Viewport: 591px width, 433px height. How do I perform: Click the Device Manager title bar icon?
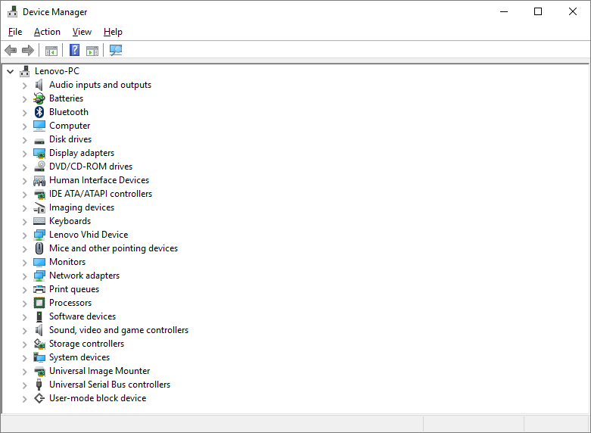12,11
